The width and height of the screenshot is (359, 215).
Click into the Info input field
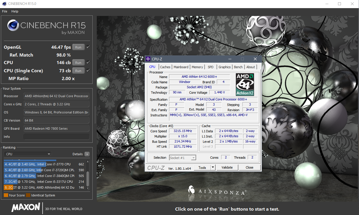click(56, 137)
